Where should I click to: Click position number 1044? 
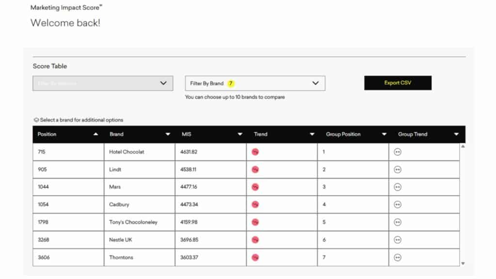click(x=43, y=187)
